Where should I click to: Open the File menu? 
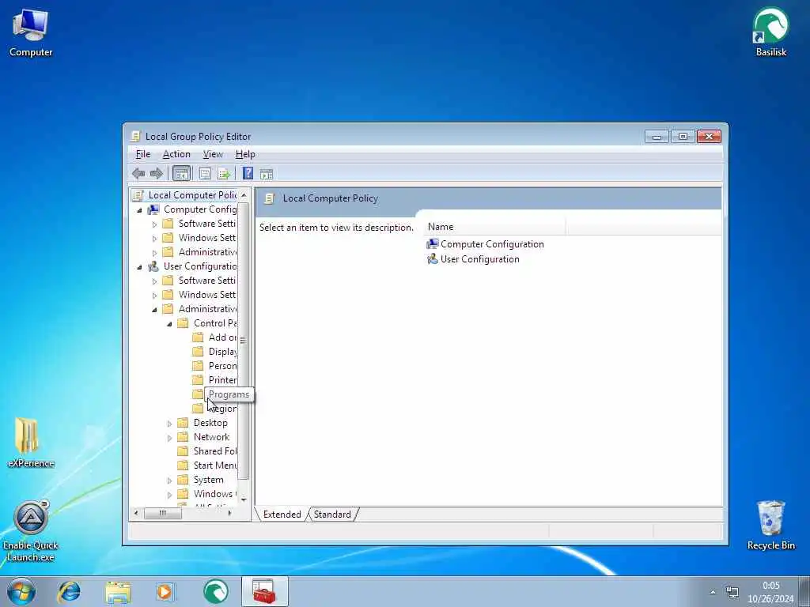[143, 154]
